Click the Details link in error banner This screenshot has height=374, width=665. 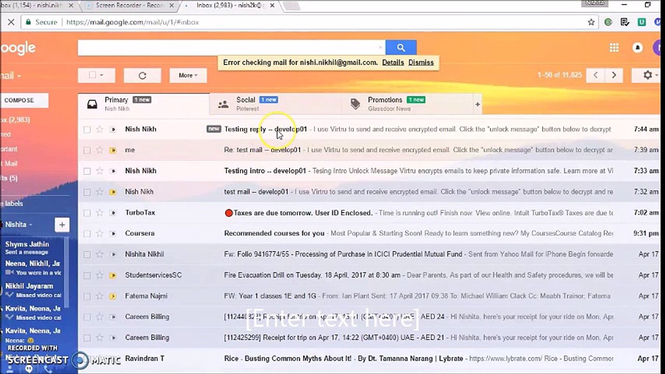(x=393, y=62)
